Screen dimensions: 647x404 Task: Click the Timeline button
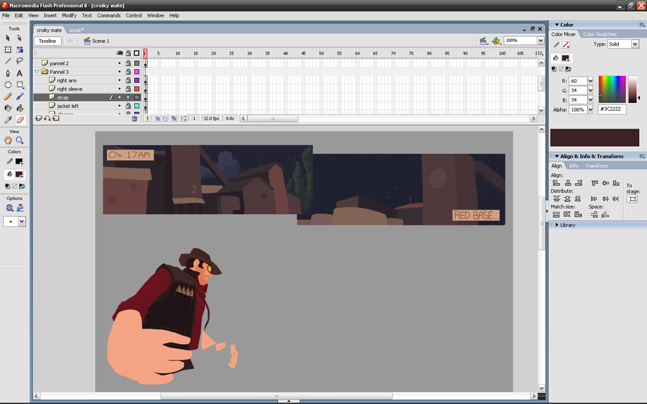point(47,41)
